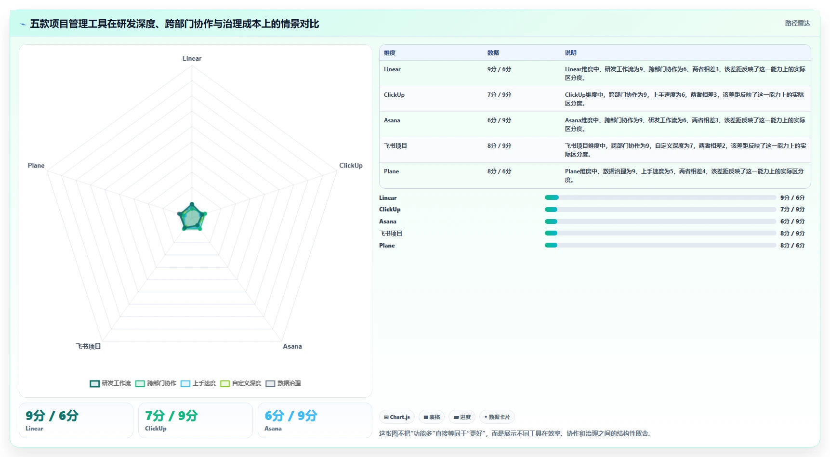This screenshot has width=830, height=457.
Task: Click the Asana progress bar
Action: [660, 222]
